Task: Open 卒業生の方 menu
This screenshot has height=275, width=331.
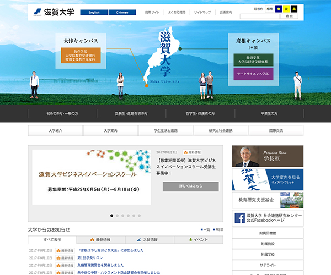Action: [x=269, y=113]
